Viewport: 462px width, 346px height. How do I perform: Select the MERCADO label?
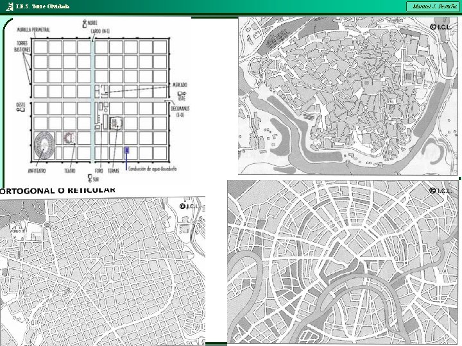[x=180, y=85]
